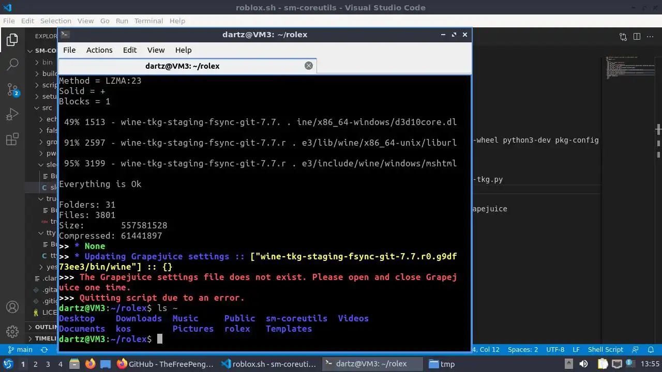The image size is (662, 372).
Task: Click the source control compare icon in editor toolbar
Action: [623, 37]
